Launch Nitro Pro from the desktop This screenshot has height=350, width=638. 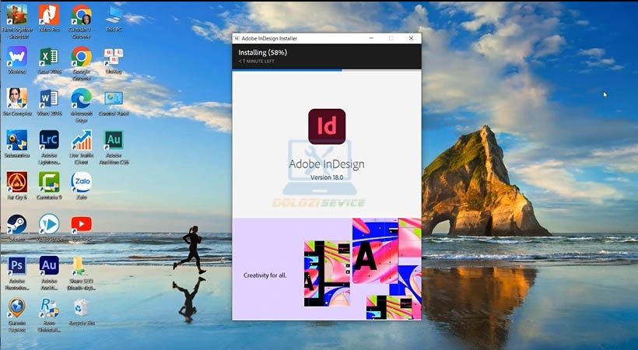tap(49, 15)
